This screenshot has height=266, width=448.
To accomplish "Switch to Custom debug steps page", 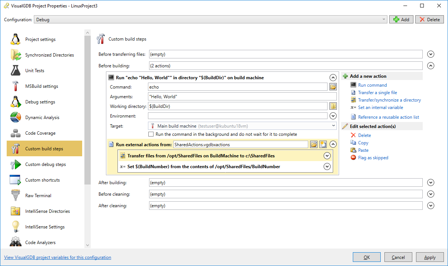I will tap(45, 164).
